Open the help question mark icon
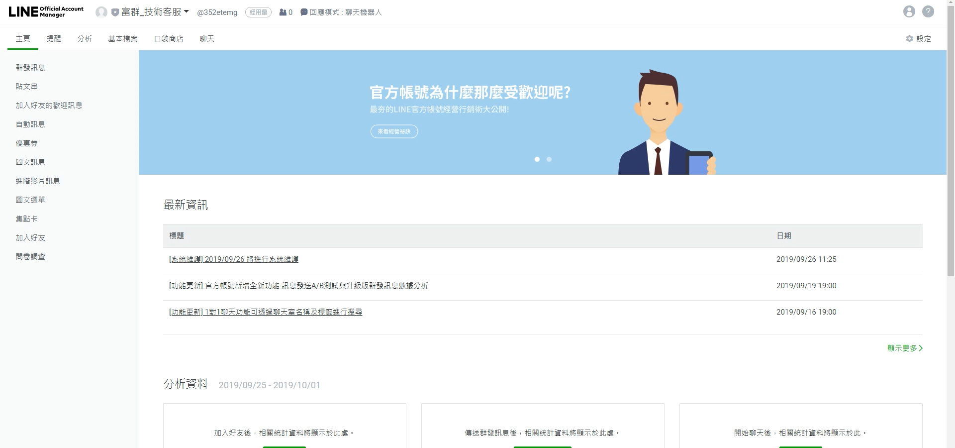The image size is (955, 448). [x=928, y=11]
